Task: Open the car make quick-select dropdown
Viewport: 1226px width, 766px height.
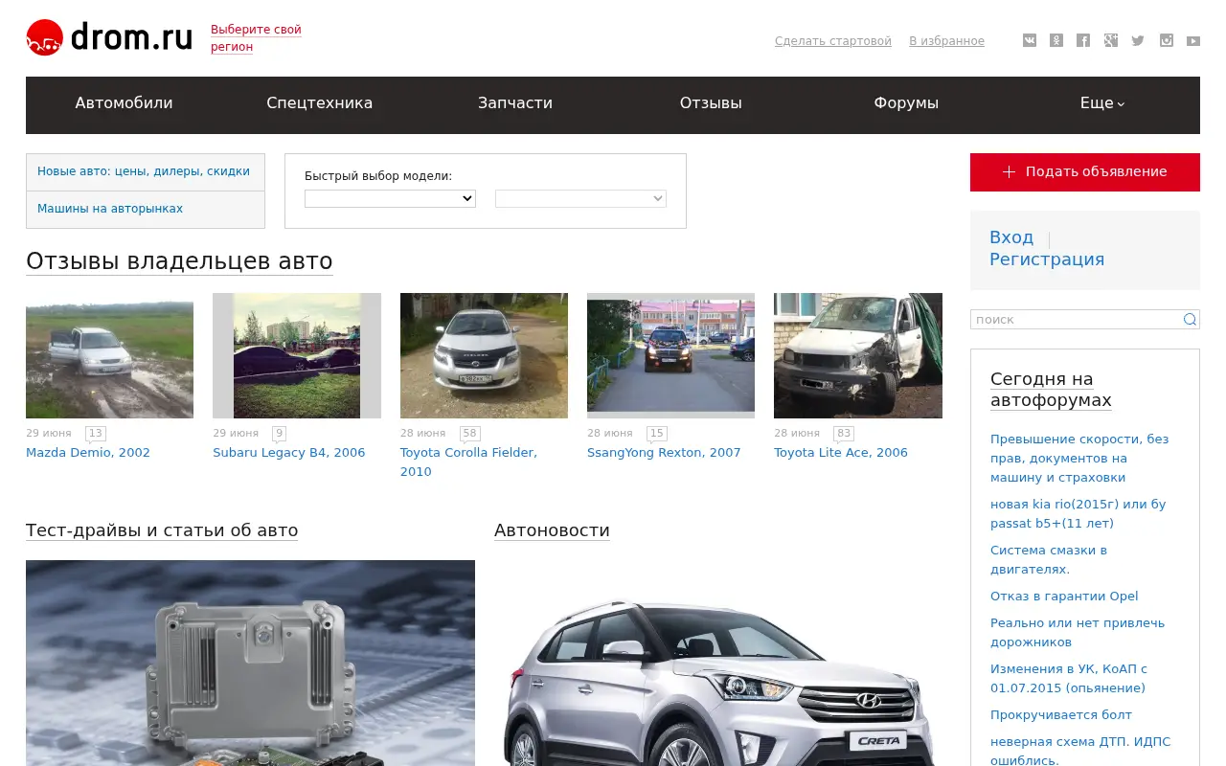Action: click(x=390, y=198)
